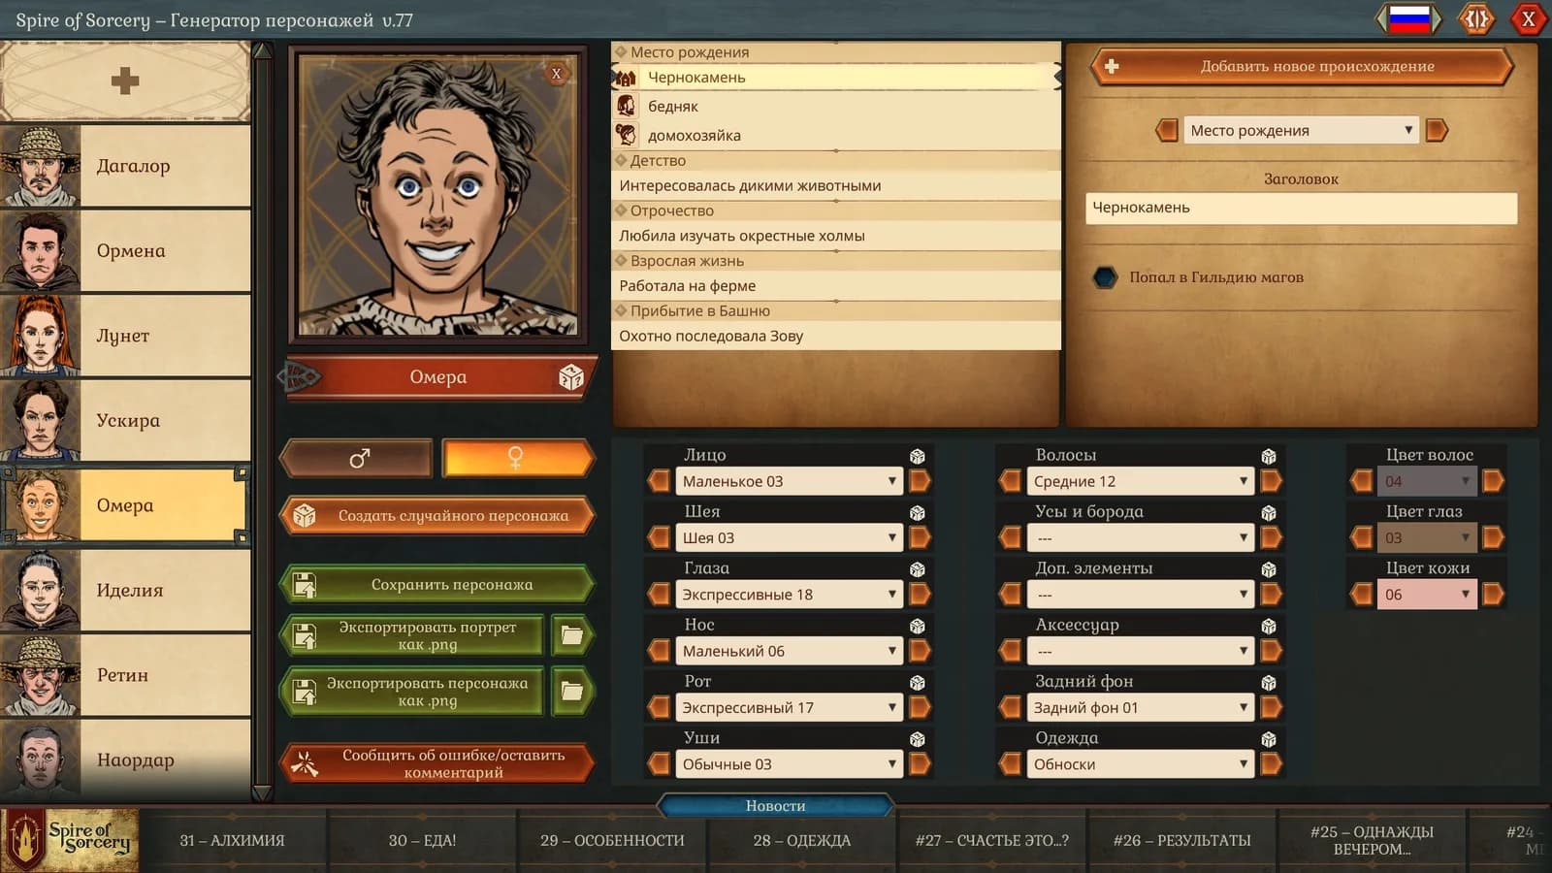The image size is (1552, 873).
Task: Select character Лунет in the list
Action: [125, 336]
